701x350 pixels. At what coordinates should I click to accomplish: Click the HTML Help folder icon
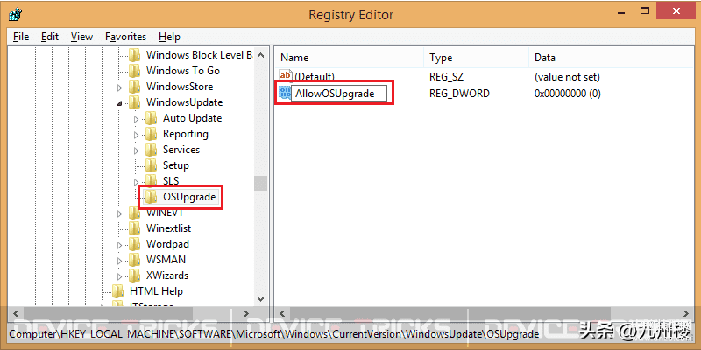[x=118, y=291]
